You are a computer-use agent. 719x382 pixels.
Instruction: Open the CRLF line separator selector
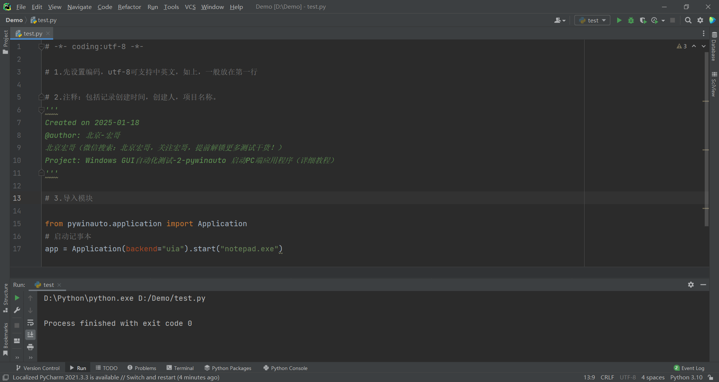tap(607, 378)
